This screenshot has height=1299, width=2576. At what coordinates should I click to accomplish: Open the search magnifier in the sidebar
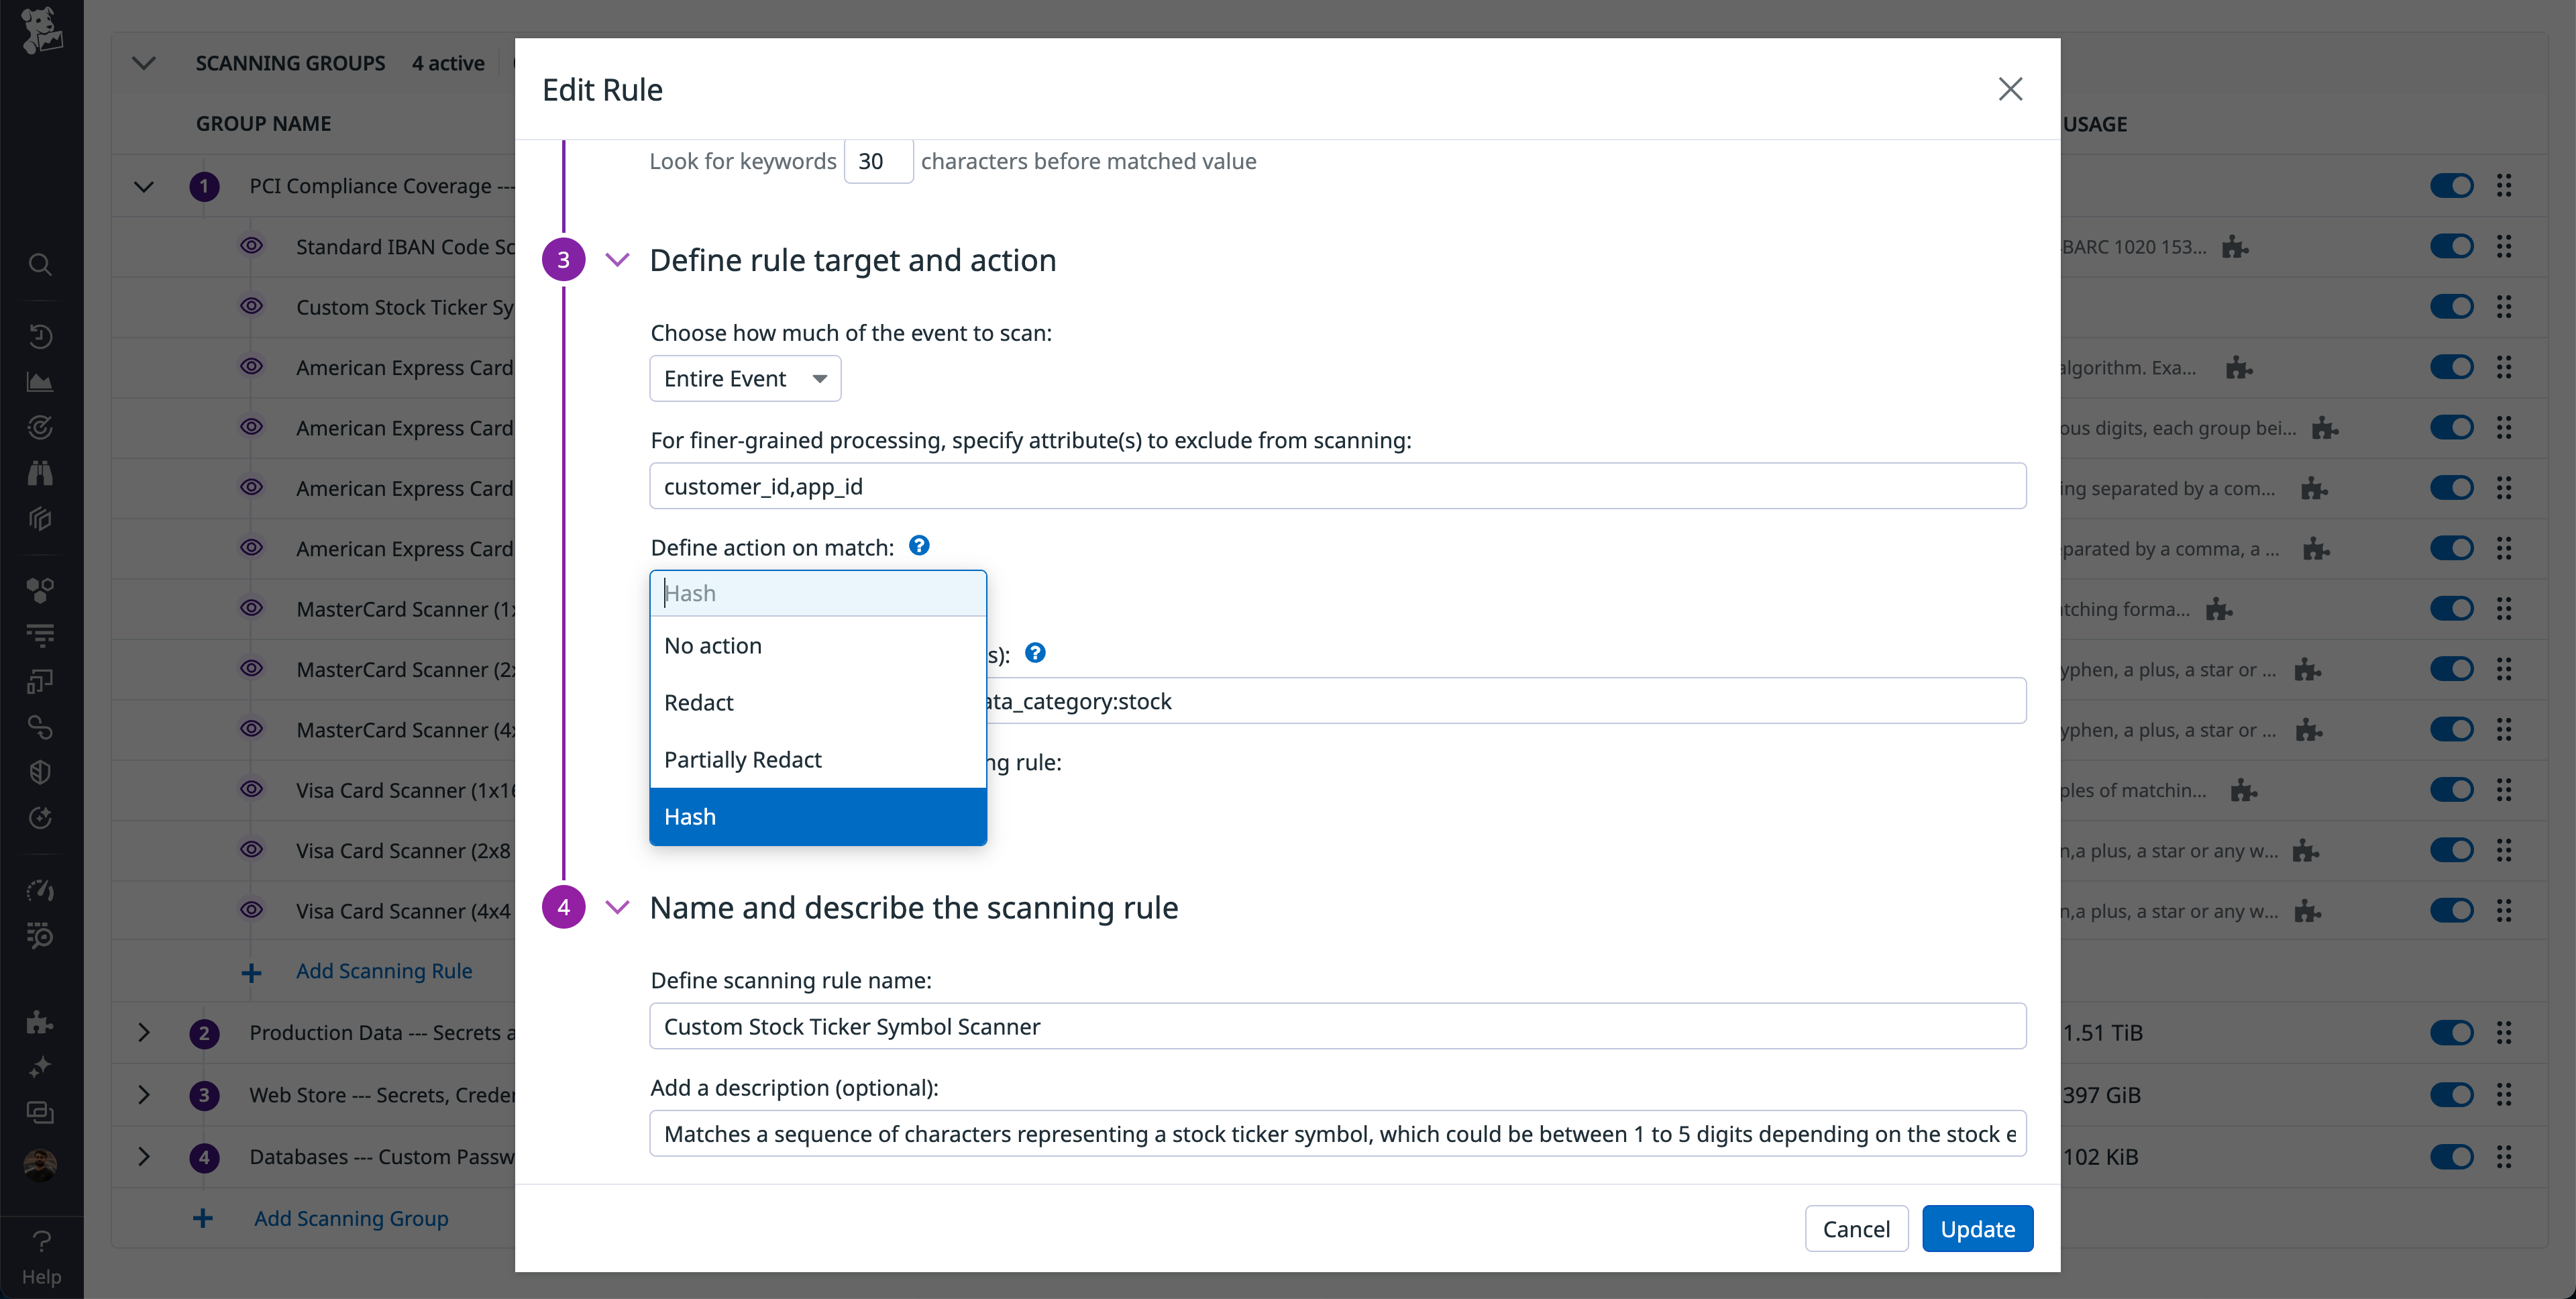click(x=40, y=264)
